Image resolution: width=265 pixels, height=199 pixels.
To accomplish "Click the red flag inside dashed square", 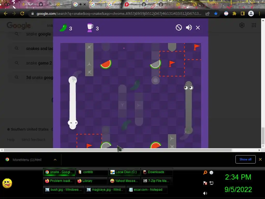I will tap(172, 64).
